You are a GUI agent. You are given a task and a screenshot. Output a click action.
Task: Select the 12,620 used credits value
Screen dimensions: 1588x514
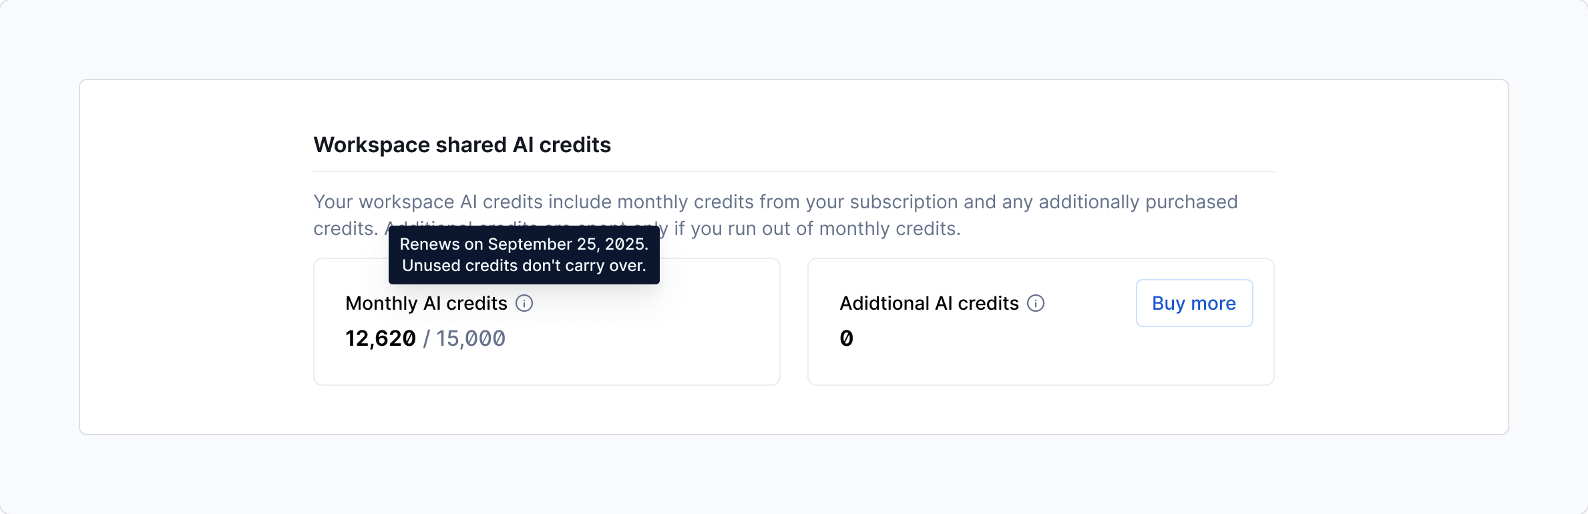[x=379, y=338]
